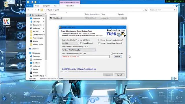
Task: Open Disco local (C:) in sidebar
Action: 38,76
